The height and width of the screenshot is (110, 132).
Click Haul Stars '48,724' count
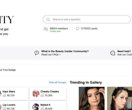coord(11,95)
